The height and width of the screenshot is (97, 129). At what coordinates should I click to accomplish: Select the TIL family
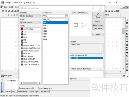tap(31, 32)
